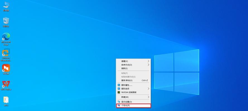
Task: Open NVIDIA 控制面板 from the context menu
Action: pos(133,92)
